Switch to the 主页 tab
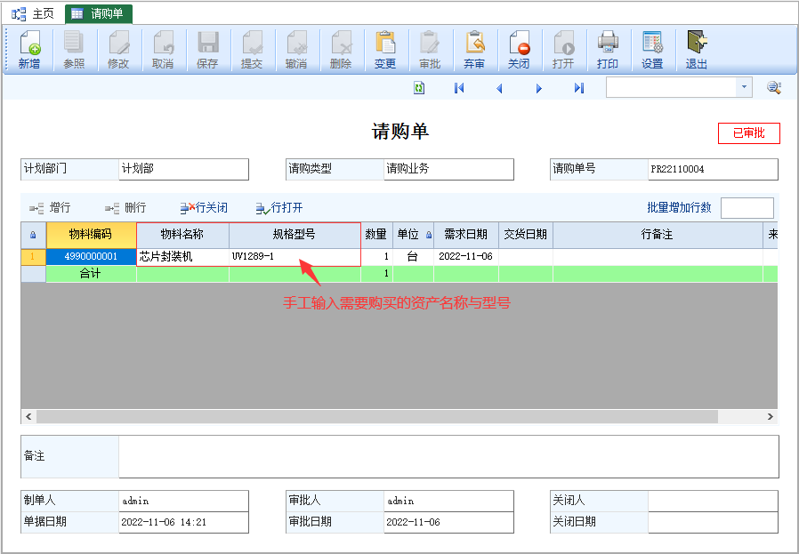 click(x=33, y=13)
